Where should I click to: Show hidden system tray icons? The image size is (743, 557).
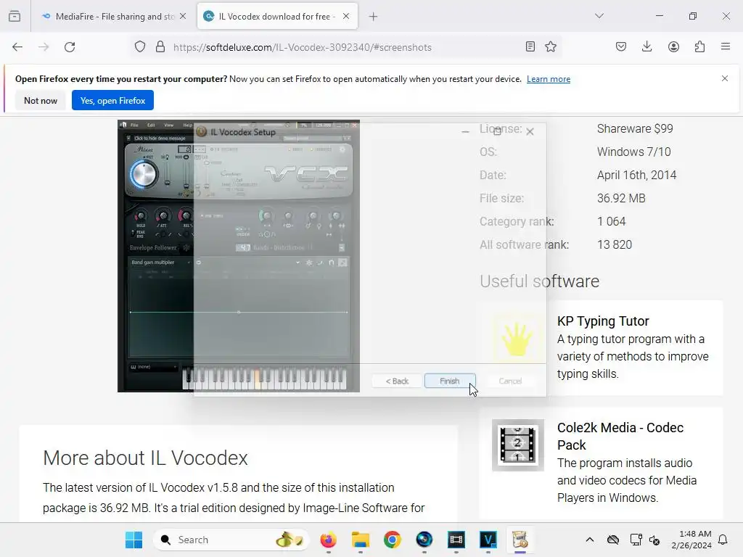(589, 540)
